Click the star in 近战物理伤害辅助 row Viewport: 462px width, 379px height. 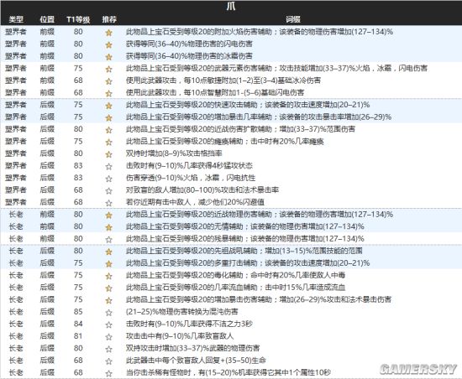(x=108, y=215)
